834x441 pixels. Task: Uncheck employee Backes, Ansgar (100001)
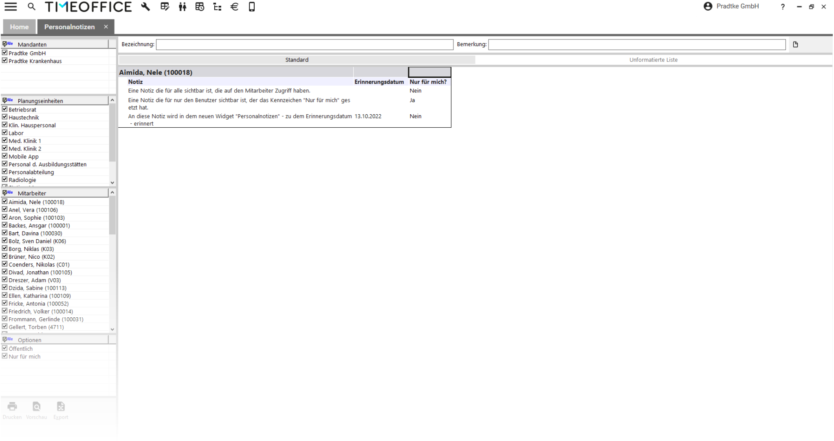click(5, 225)
